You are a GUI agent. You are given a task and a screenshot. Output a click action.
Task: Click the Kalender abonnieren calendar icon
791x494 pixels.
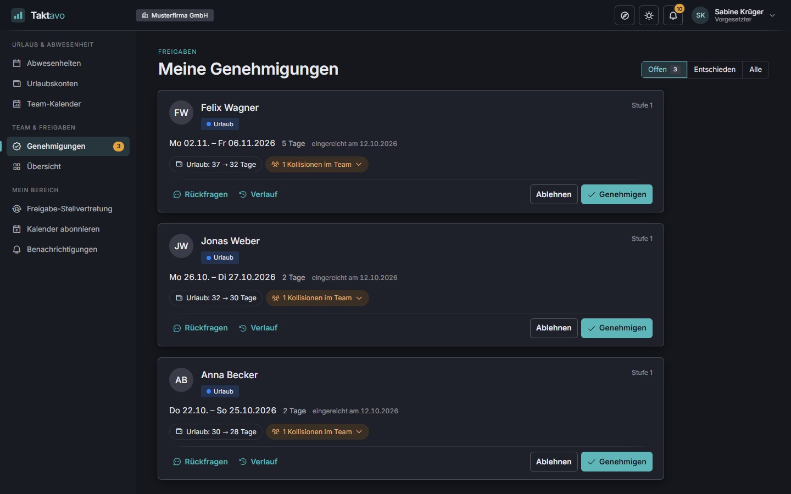pos(17,229)
